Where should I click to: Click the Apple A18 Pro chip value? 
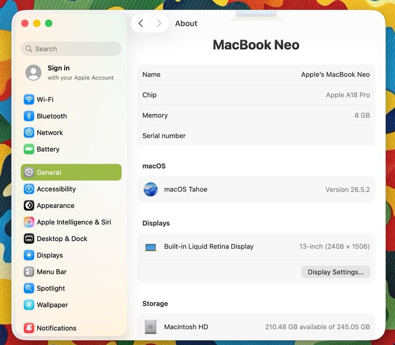(x=348, y=95)
